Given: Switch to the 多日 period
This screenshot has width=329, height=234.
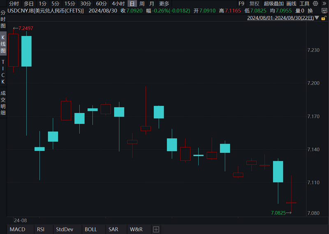Looking at the screenshot, I should coord(28,4).
